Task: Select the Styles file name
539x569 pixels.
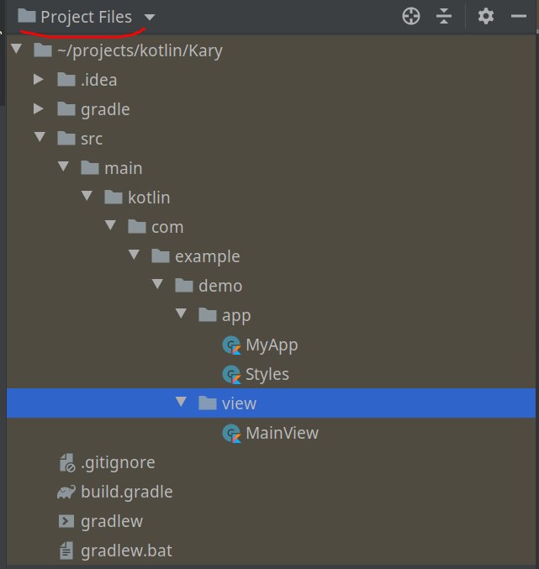Action: tap(267, 375)
